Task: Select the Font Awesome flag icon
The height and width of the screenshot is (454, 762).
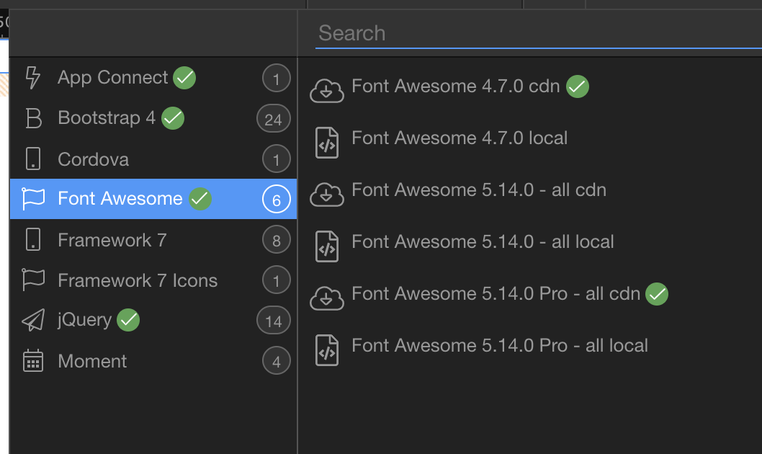Action: 34,198
